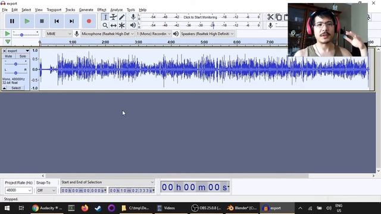Open the Help menu
The height and width of the screenshot is (214, 381).
pos(143,10)
